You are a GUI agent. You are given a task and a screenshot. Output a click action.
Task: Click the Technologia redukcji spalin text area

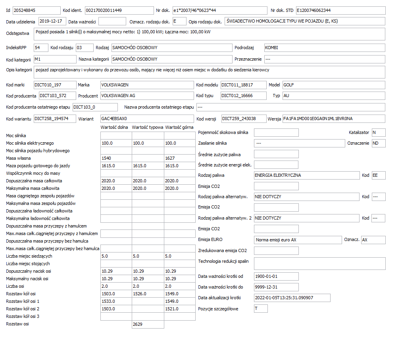(x=320, y=264)
